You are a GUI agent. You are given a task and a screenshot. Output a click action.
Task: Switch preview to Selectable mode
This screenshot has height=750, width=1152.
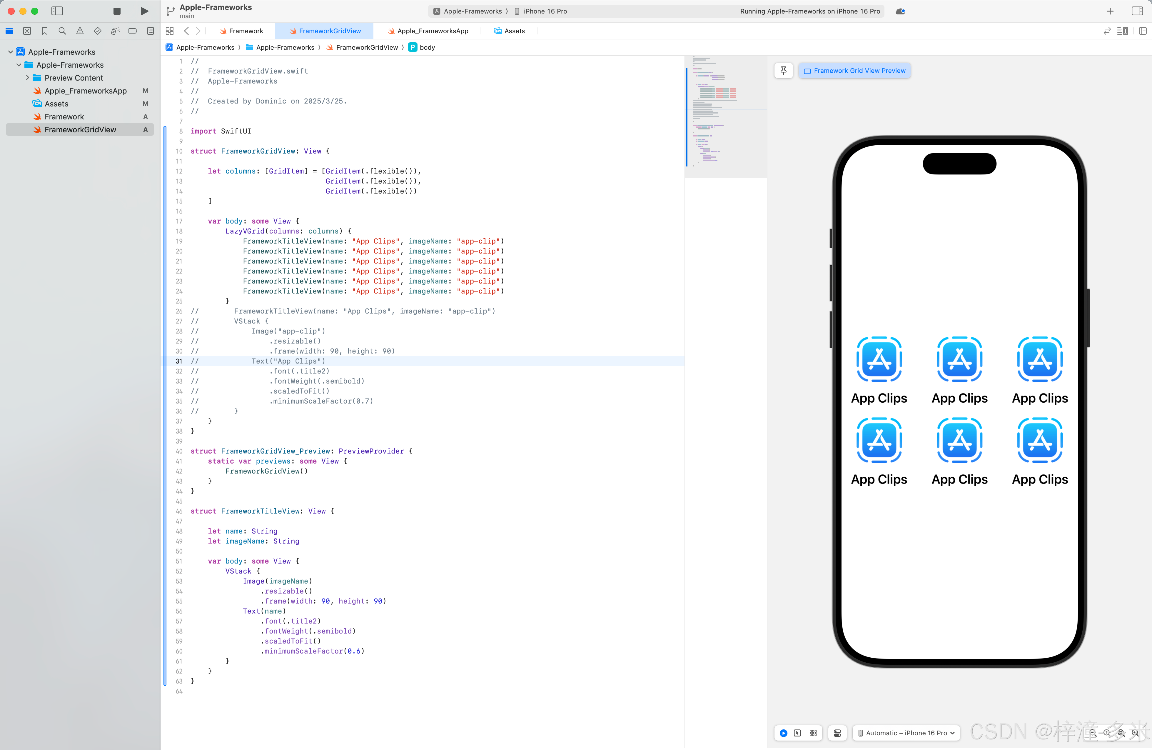click(x=797, y=733)
